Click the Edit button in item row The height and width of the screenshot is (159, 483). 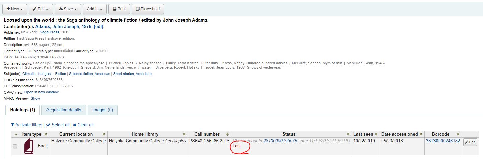point(470,142)
